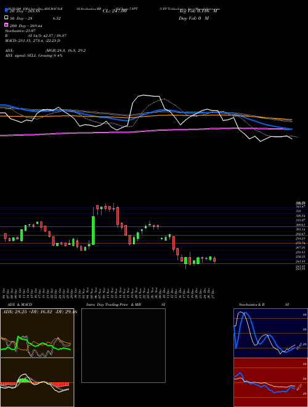Screen dimensions: 308x407
Task: Click the long red candlestick after the November peak
Action: point(118,216)
